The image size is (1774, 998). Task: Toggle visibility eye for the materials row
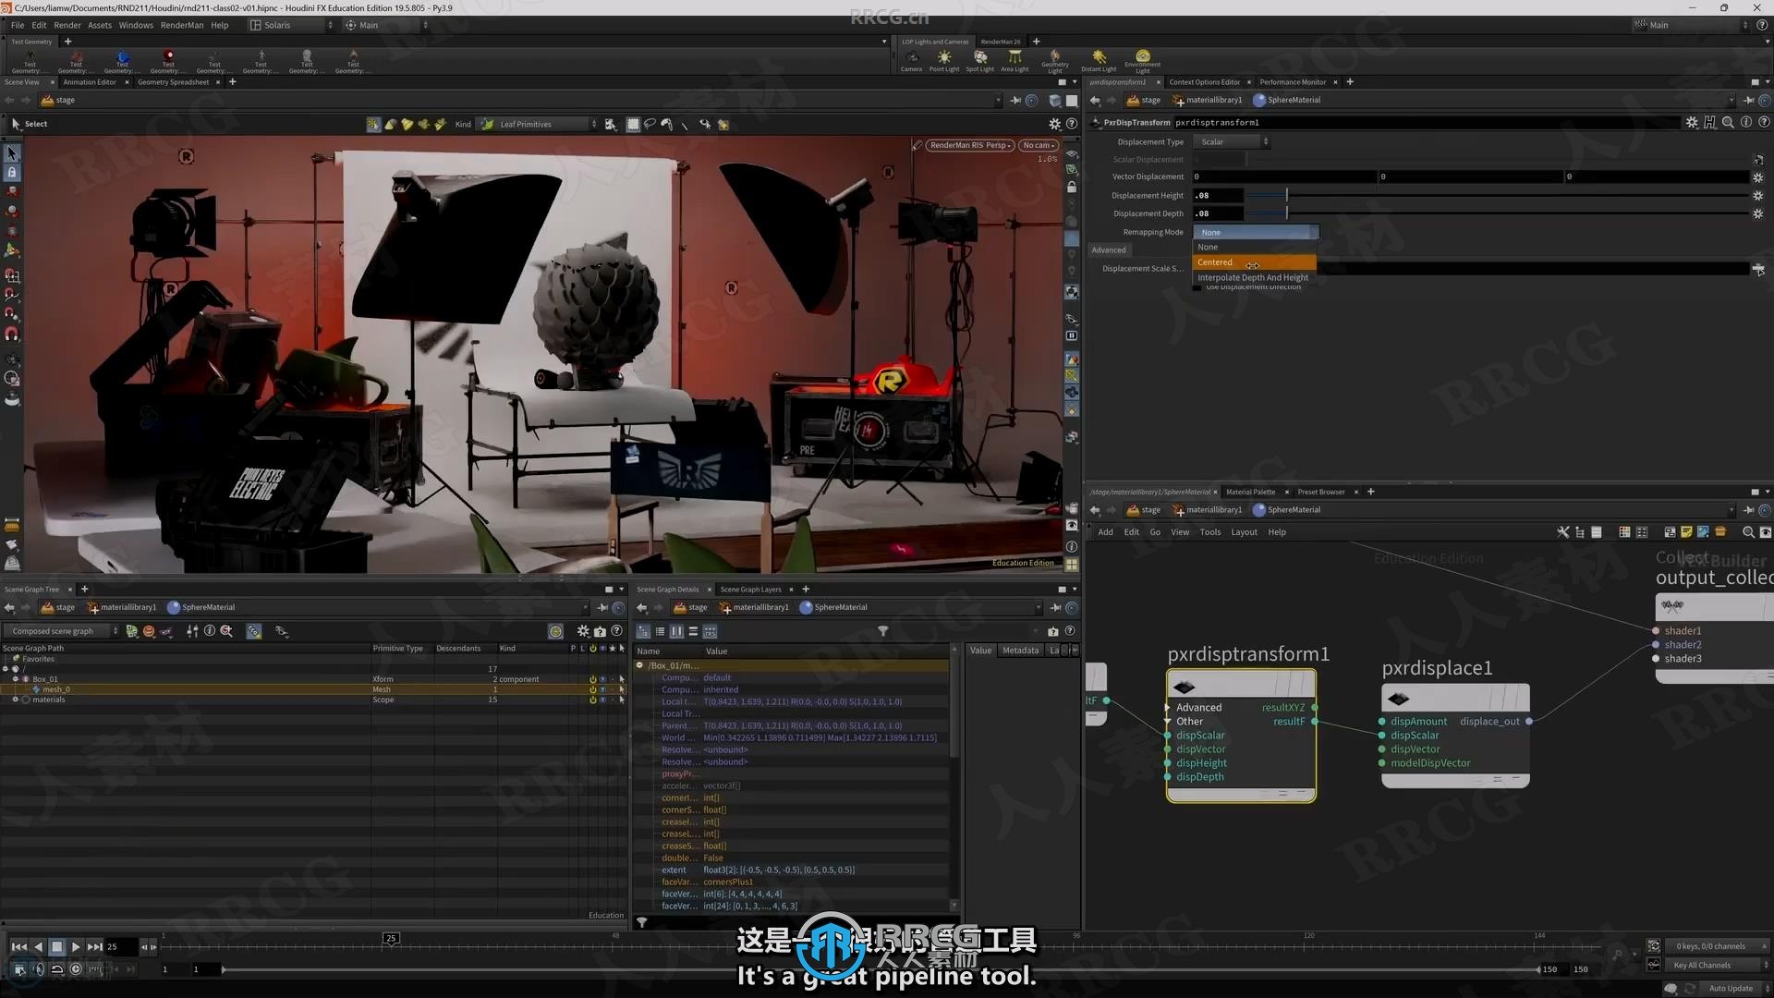point(602,700)
